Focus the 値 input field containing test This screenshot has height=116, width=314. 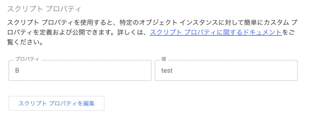tap(226, 71)
